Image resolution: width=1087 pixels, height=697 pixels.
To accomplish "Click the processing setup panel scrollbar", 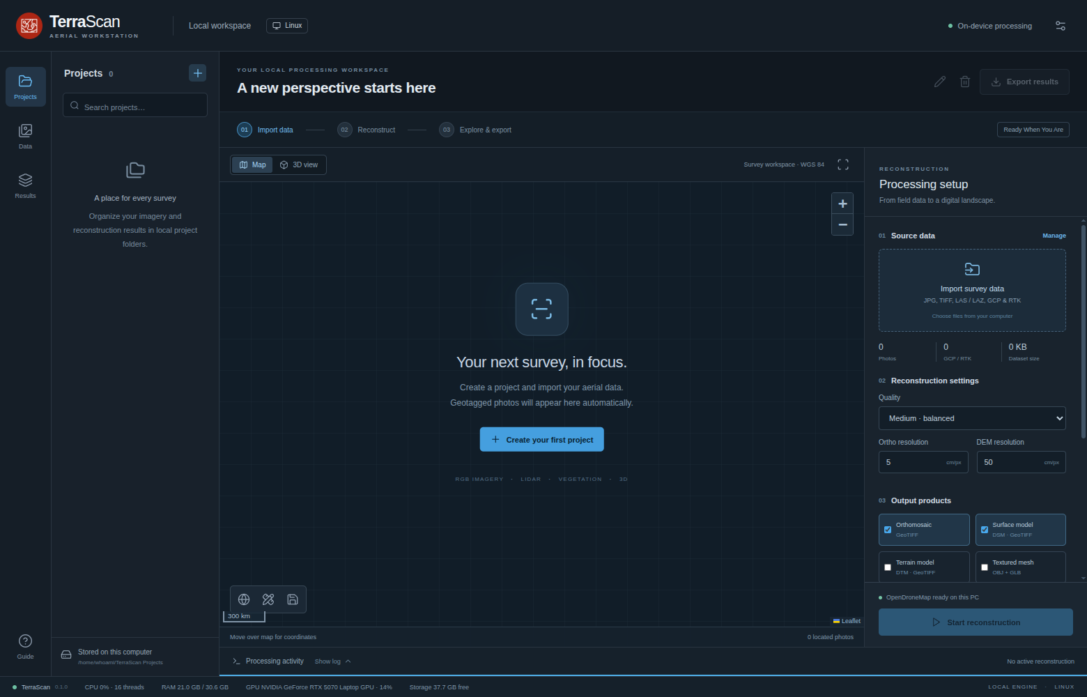I will [1084, 332].
